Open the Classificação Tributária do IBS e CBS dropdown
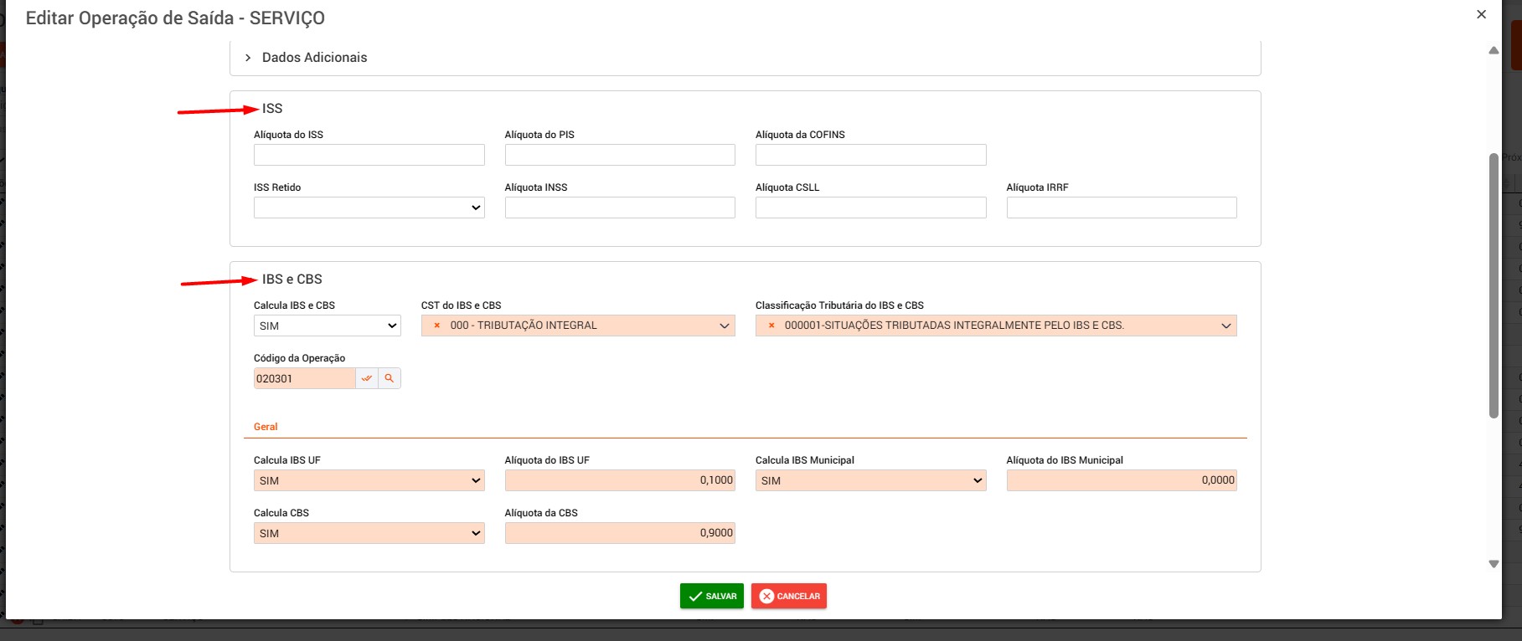Image resolution: width=1522 pixels, height=641 pixels. 996,326
